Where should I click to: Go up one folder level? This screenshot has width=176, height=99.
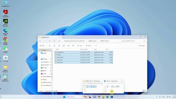[50, 41]
